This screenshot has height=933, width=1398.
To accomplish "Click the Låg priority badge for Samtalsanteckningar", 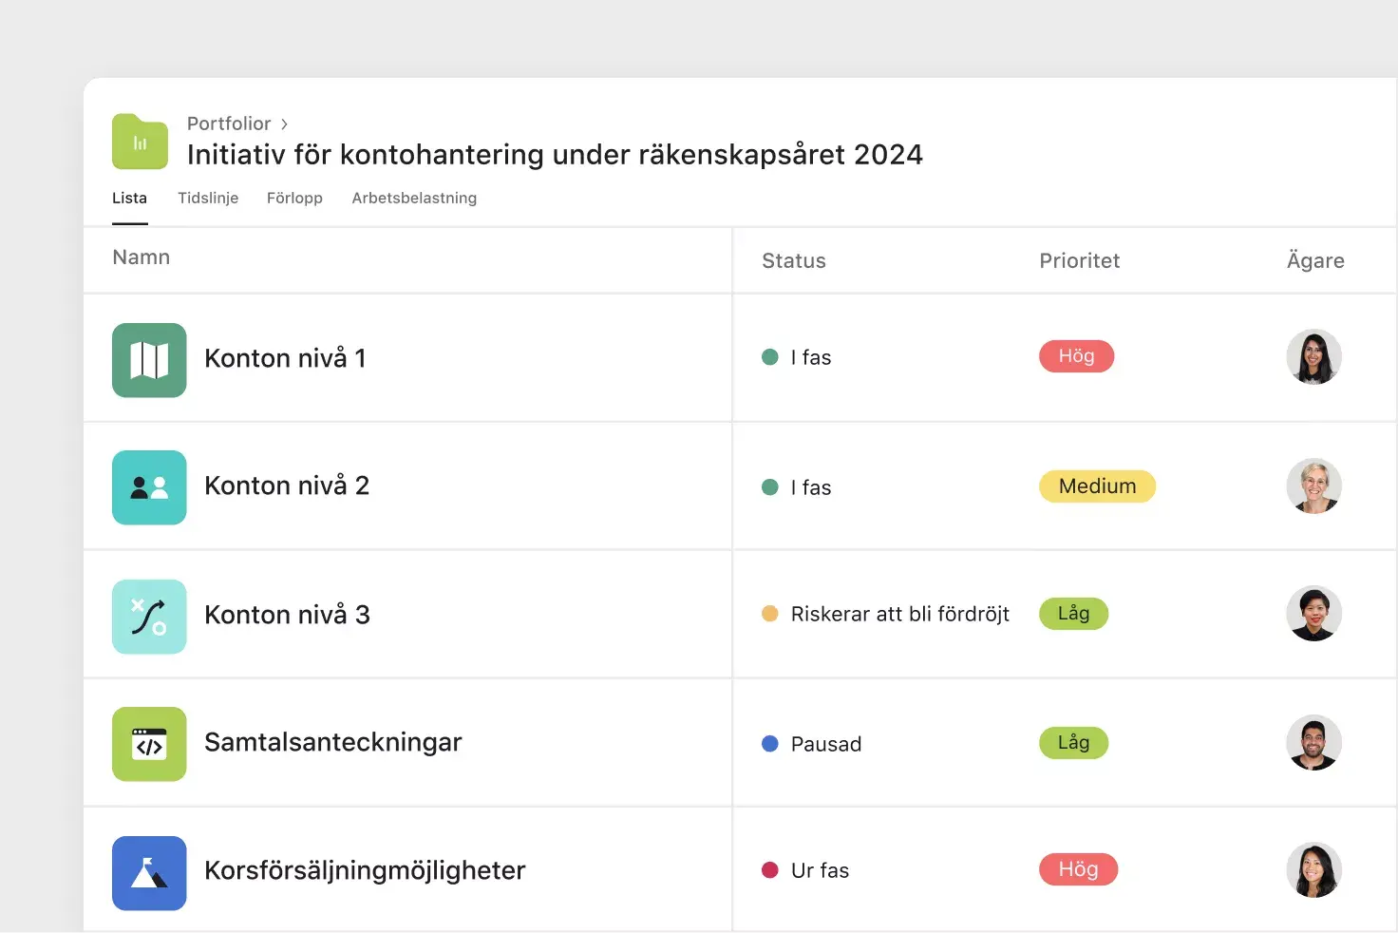I will point(1073,742).
